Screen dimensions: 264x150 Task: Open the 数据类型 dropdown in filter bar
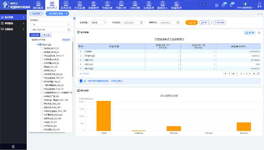[100, 22]
